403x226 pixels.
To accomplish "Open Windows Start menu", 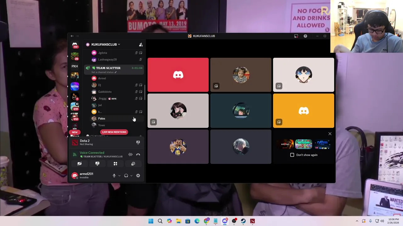I will coord(151,221).
